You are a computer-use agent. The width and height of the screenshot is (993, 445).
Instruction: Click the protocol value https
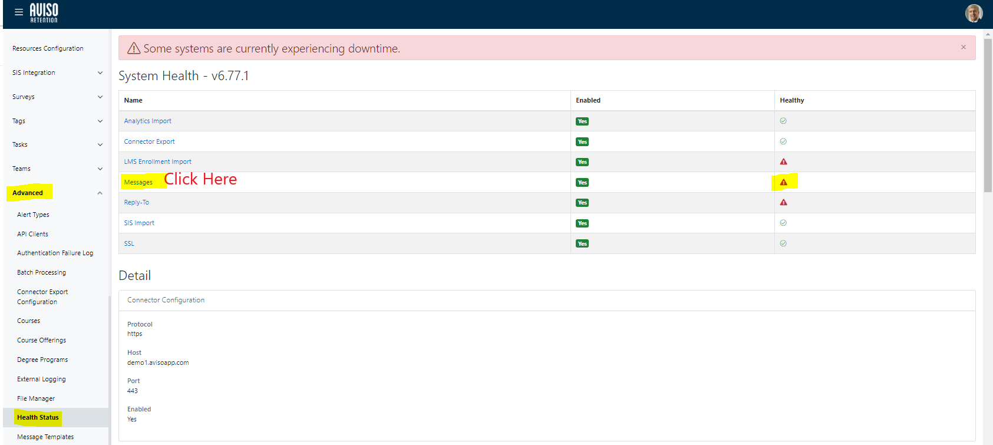134,334
